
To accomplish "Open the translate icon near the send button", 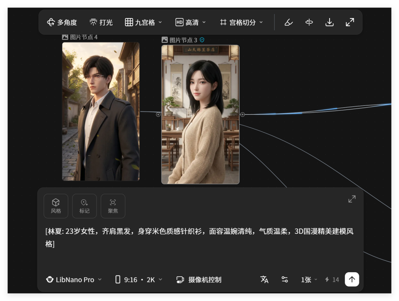I will [x=264, y=280].
